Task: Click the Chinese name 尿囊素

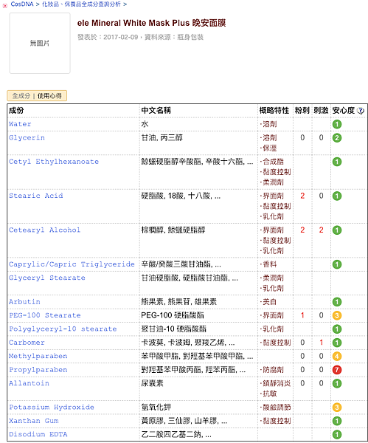Action: 153,383
